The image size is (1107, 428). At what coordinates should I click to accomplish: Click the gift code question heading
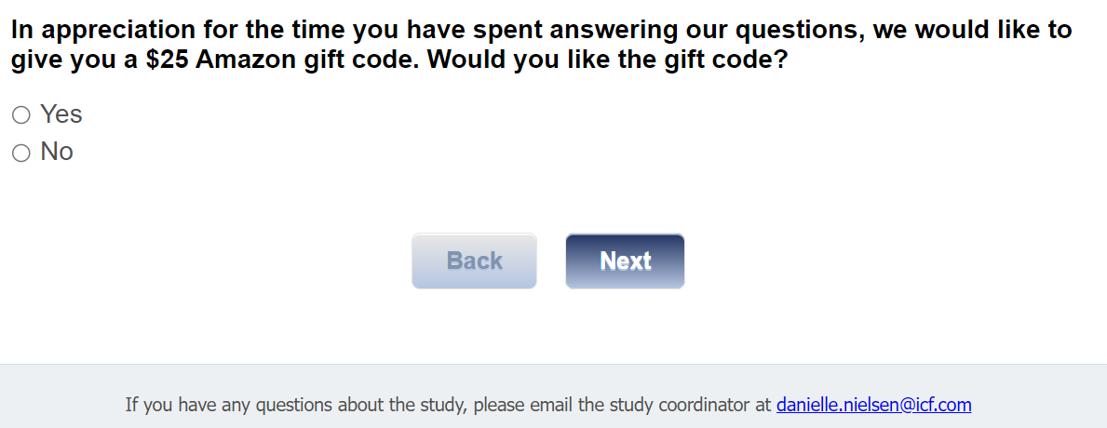tap(540, 46)
